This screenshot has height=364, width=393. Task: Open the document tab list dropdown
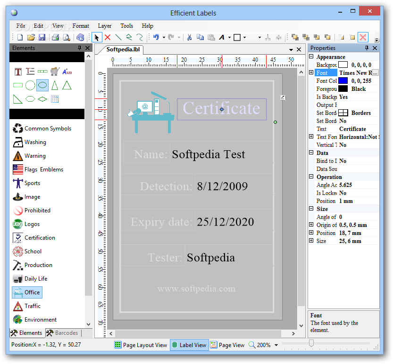tap(291, 49)
